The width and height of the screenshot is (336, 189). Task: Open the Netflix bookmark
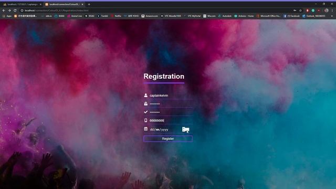tap(116, 16)
